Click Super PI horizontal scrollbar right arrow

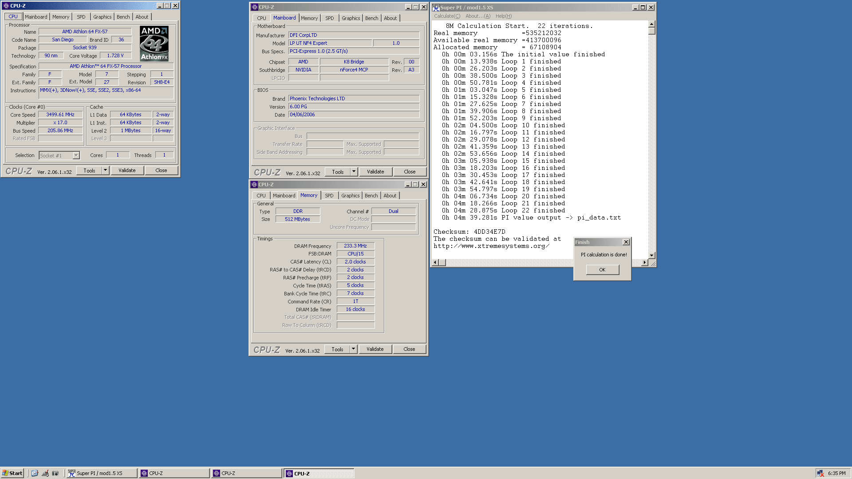click(644, 263)
